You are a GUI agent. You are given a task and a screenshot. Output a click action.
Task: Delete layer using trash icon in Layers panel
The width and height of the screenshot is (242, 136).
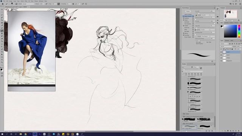pyautogui.click(x=239, y=131)
